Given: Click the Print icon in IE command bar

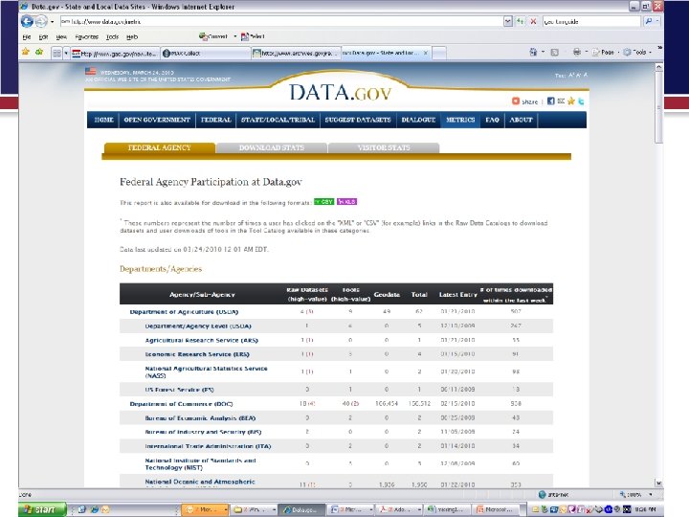Looking at the screenshot, I should tap(576, 52).
